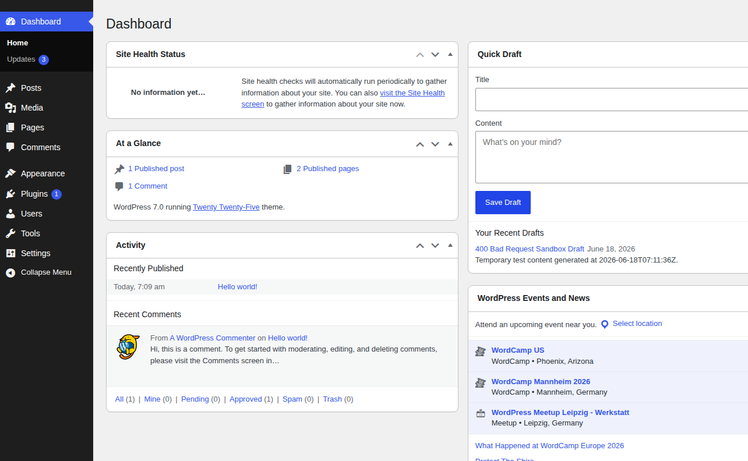748x461 pixels.
Task: Collapse the Site Health Status panel
Action: point(450,54)
